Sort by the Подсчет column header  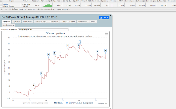35,1
